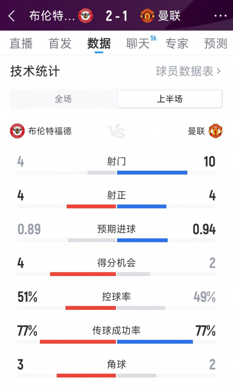Tap Brentford crest in the header

85,16
